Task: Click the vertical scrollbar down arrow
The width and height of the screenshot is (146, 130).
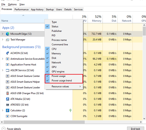Action: tap(144, 119)
